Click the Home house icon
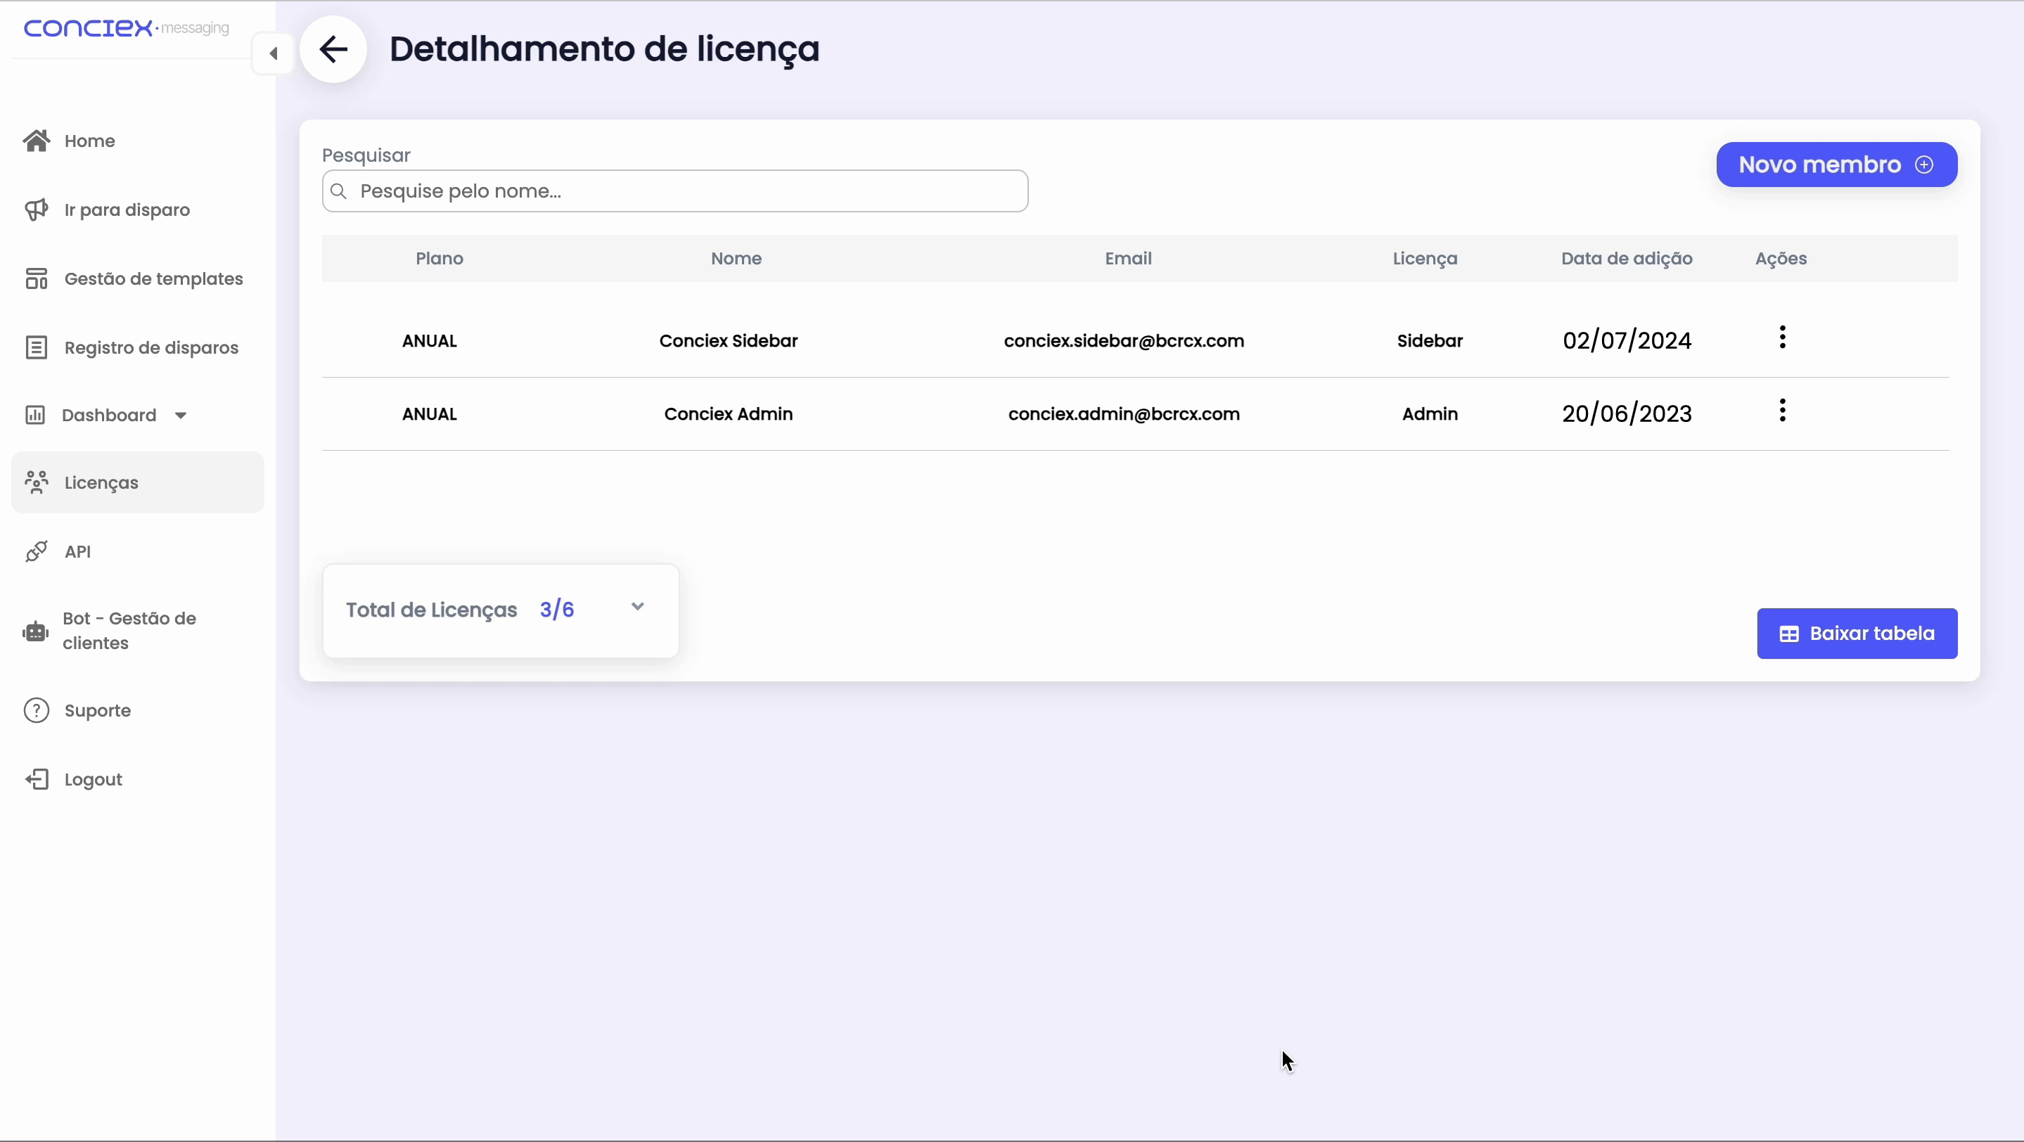This screenshot has height=1142, width=2024. (x=36, y=141)
